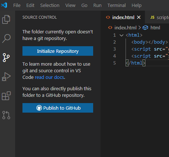Image resolution: width=169 pixels, height=157 pixels.
Task: Click line number 2 in the gutter
Action: point(115,42)
